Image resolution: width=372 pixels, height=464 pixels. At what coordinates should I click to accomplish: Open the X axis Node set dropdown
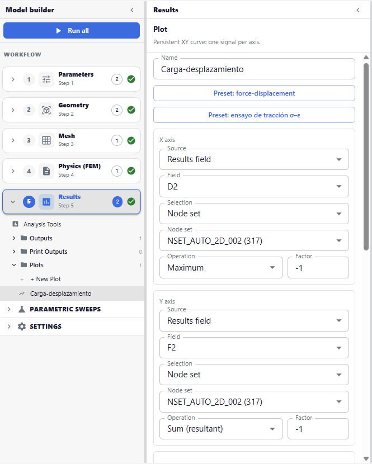click(254, 240)
